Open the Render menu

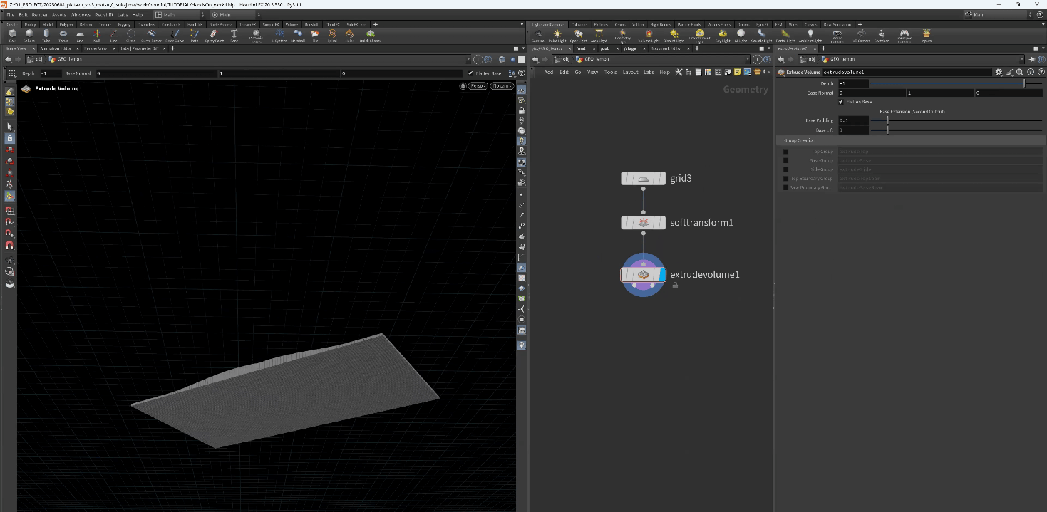coord(38,14)
